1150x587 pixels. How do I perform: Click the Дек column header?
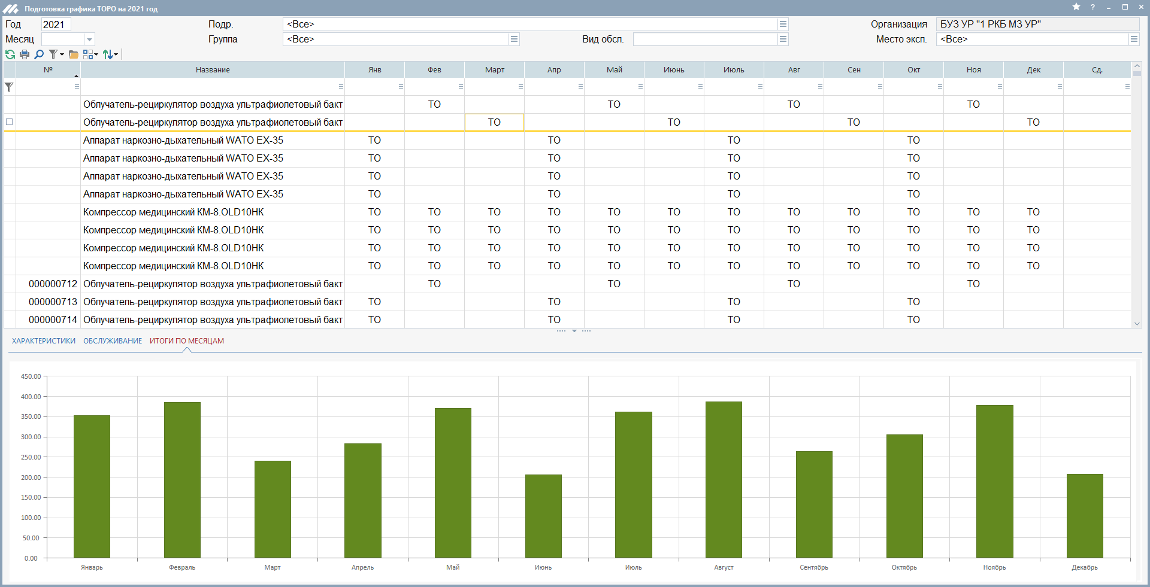[1033, 70]
